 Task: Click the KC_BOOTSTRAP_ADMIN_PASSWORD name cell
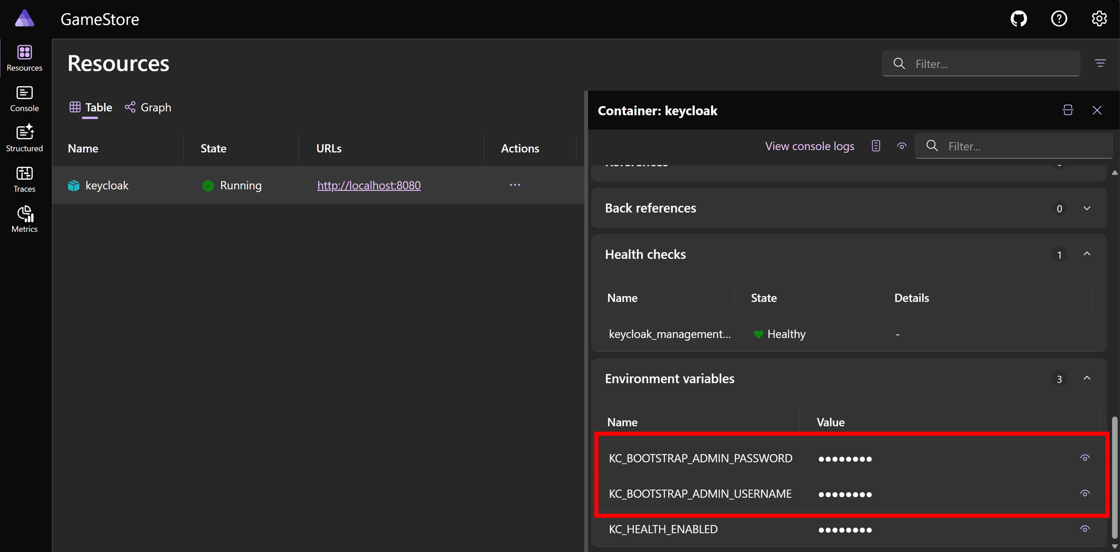click(x=700, y=458)
